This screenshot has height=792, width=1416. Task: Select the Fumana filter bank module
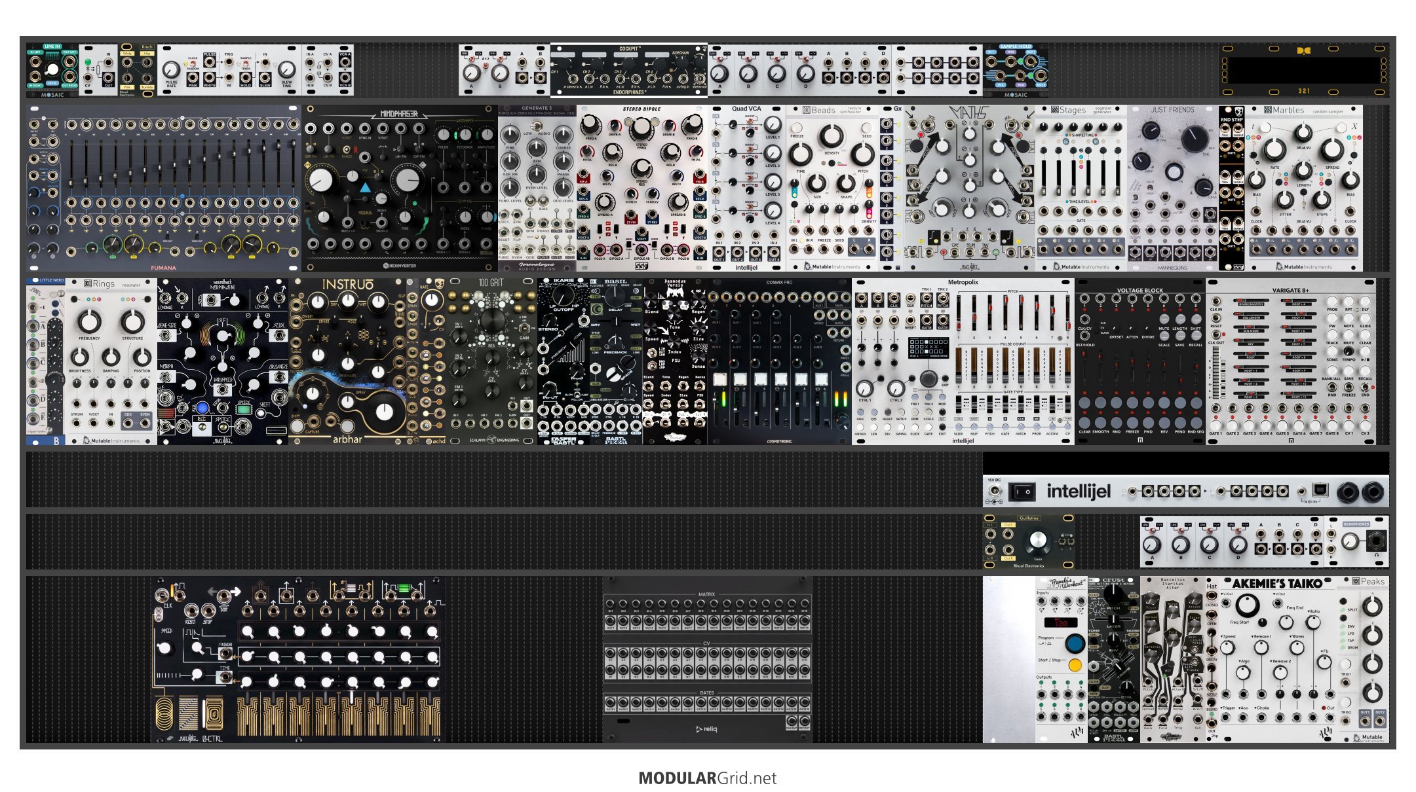[164, 188]
